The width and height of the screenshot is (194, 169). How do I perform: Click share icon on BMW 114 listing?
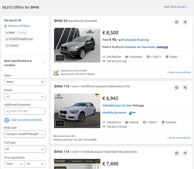(185, 153)
